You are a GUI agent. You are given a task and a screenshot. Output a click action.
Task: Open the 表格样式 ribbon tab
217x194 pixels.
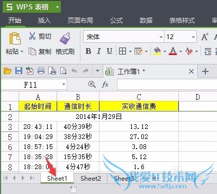point(182,21)
